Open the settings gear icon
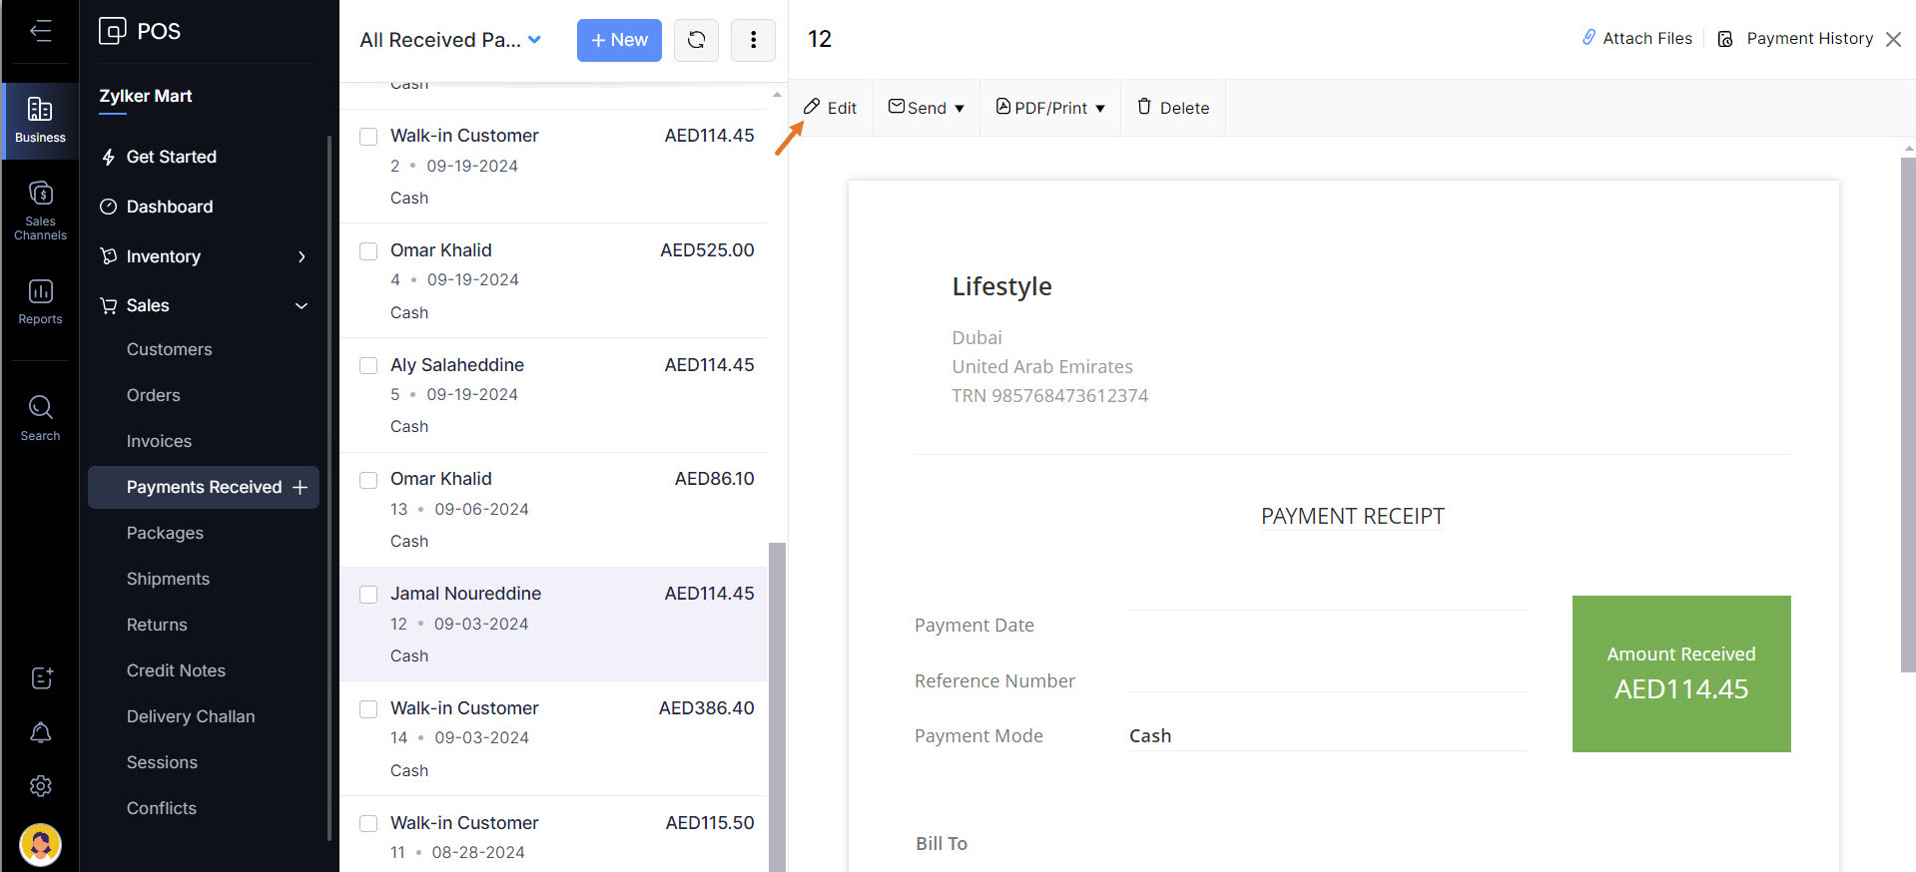The image size is (1916, 872). coord(40,786)
